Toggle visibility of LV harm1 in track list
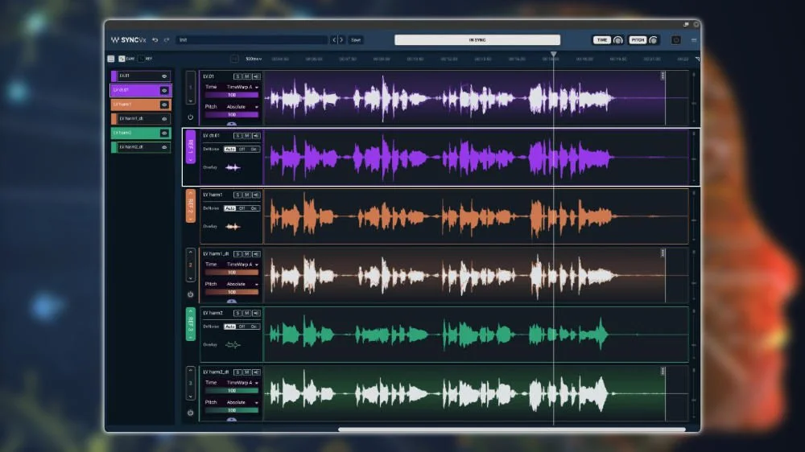This screenshot has width=805, height=452. (x=164, y=105)
